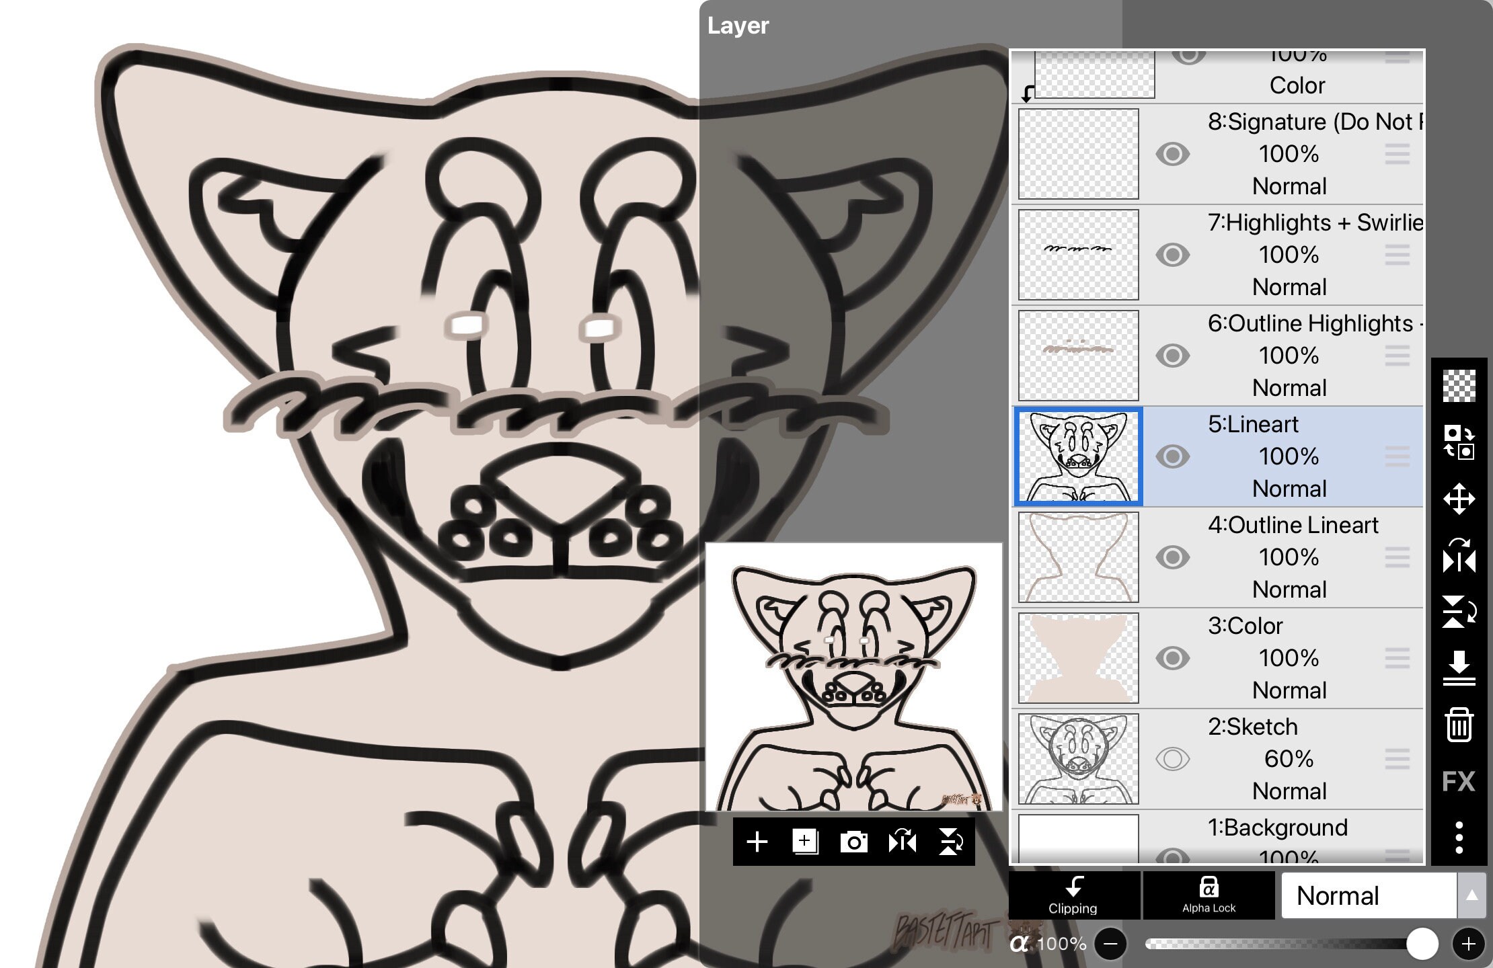Flip layer vertically from right sidebar
This screenshot has height=968, width=1493.
pos(1459,612)
